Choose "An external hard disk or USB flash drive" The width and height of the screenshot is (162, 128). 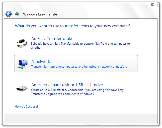pyautogui.click(x=67, y=85)
